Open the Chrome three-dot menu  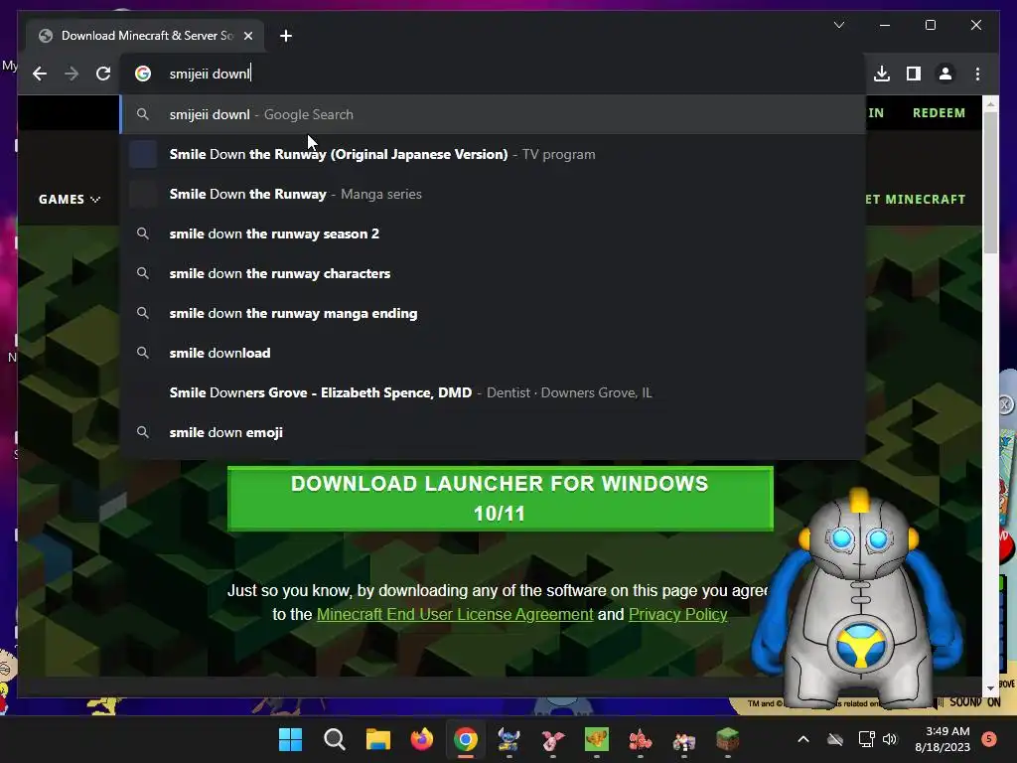(x=977, y=74)
